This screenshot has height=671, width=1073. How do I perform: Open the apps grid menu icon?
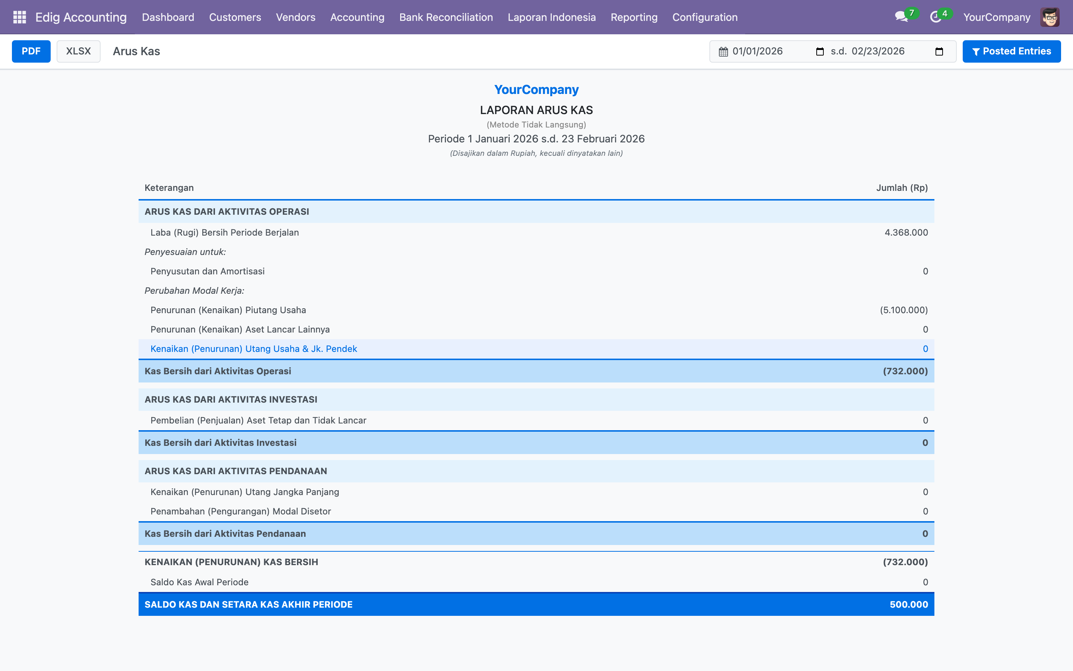tap(19, 17)
